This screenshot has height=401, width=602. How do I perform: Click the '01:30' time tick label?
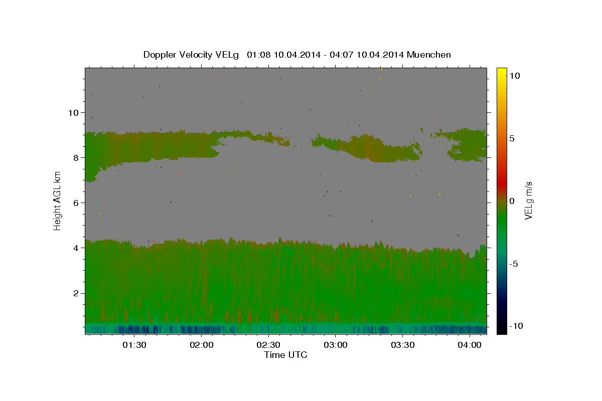click(x=134, y=345)
